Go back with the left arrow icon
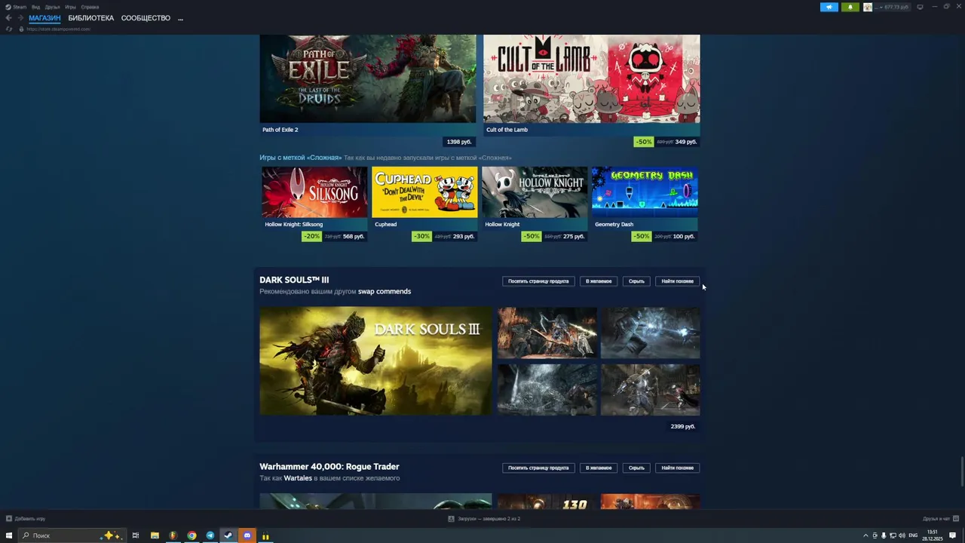This screenshot has height=543, width=965. point(9,18)
